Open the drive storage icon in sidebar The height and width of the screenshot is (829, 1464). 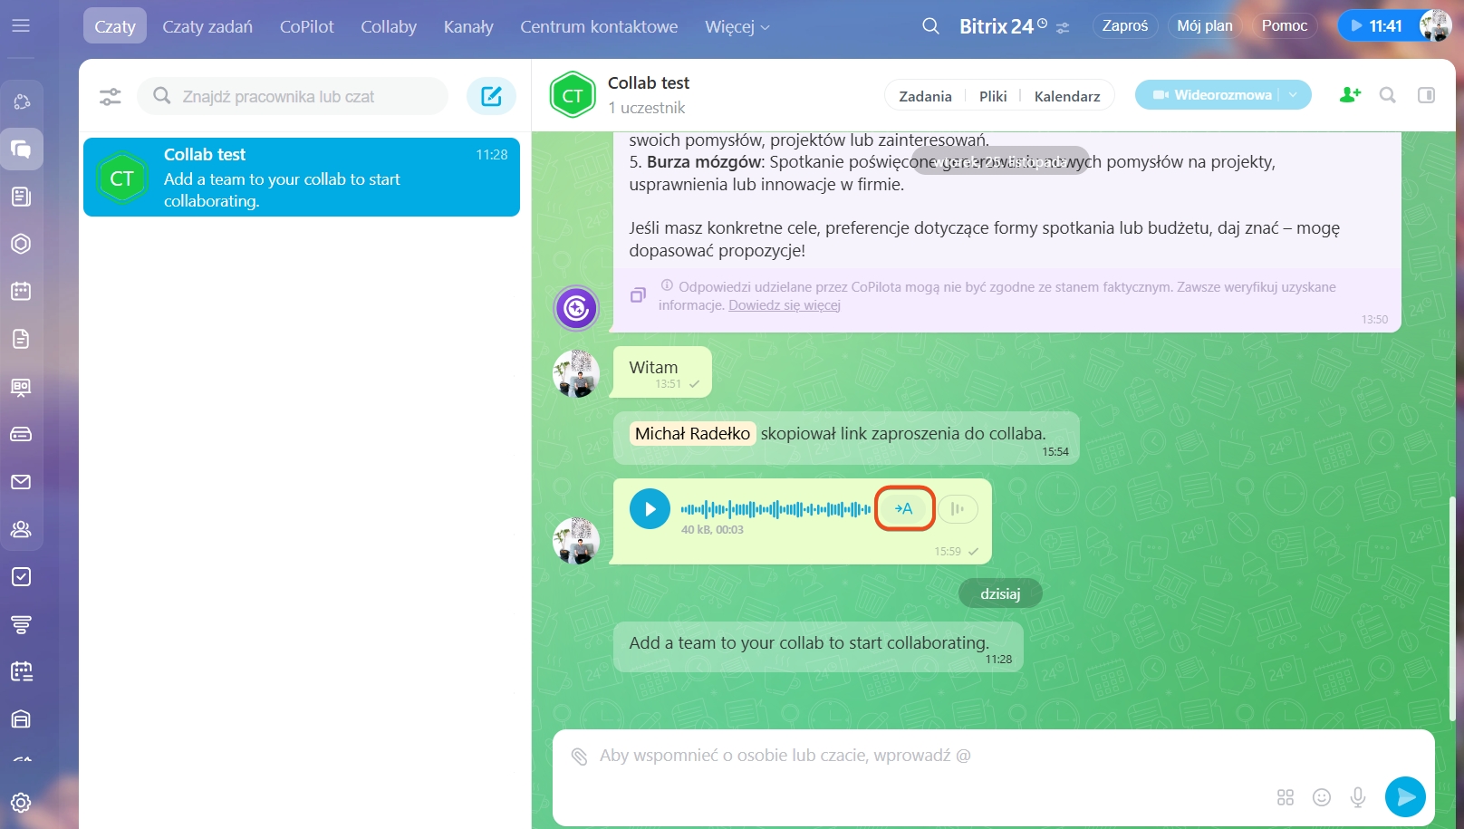[21, 434]
